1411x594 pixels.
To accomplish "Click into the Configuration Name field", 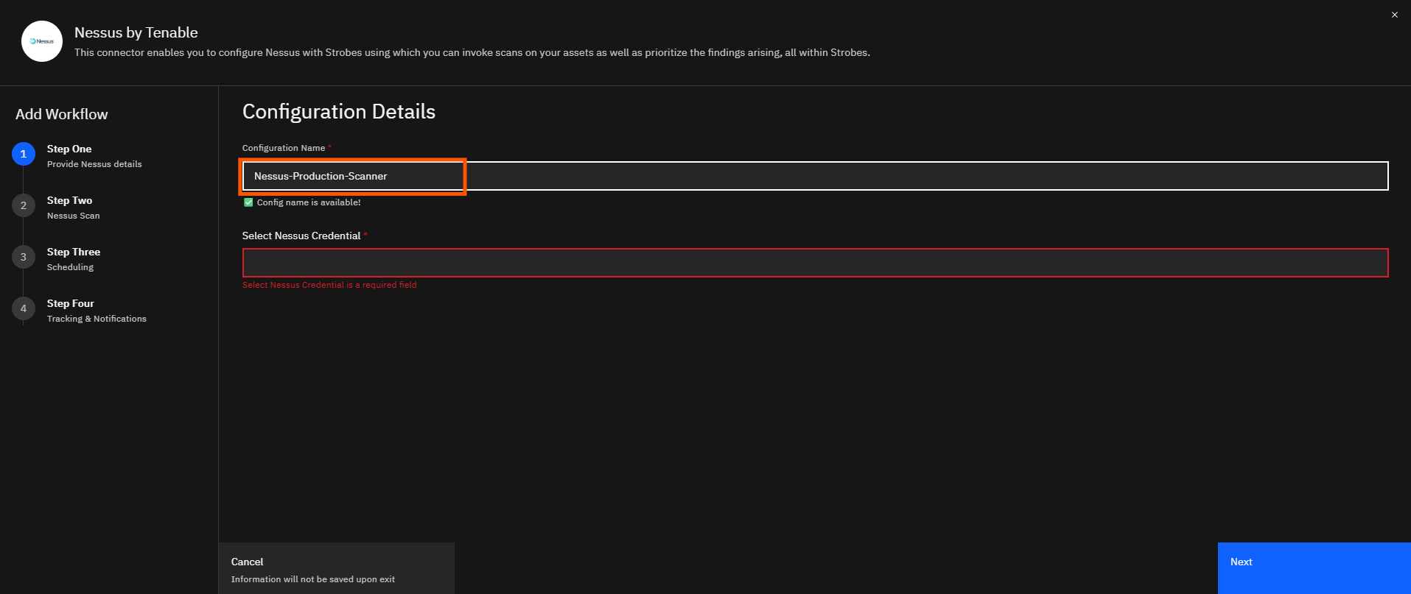I will 815,176.
